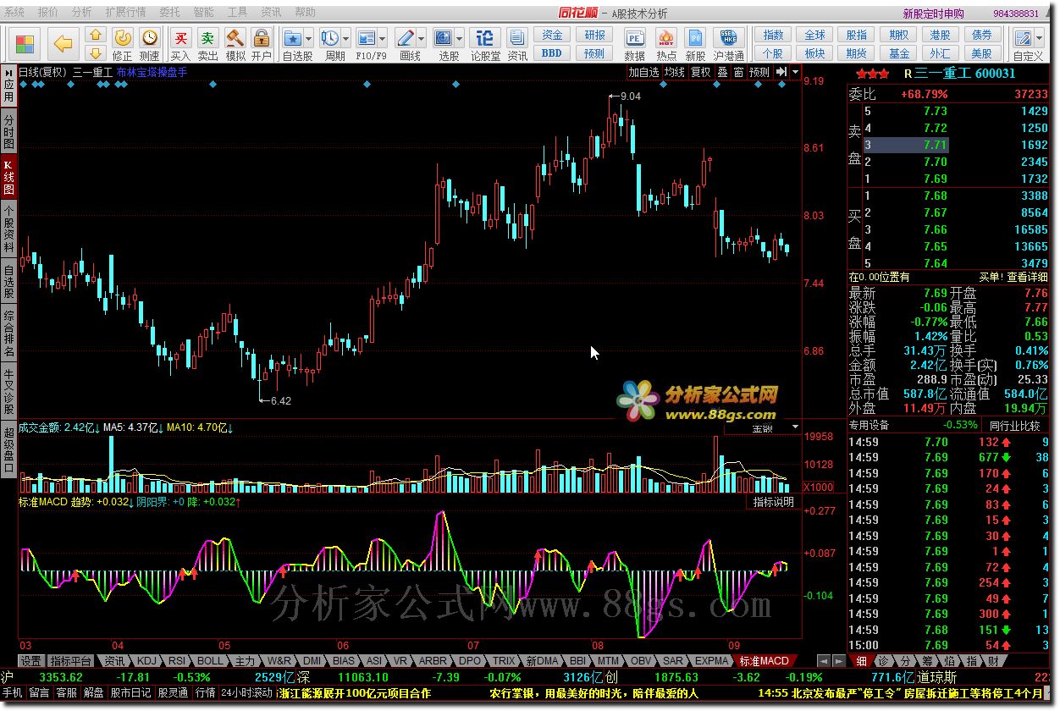Open the 智能 menu
Image resolution: width=1060 pixels, height=711 pixels.
click(x=203, y=13)
